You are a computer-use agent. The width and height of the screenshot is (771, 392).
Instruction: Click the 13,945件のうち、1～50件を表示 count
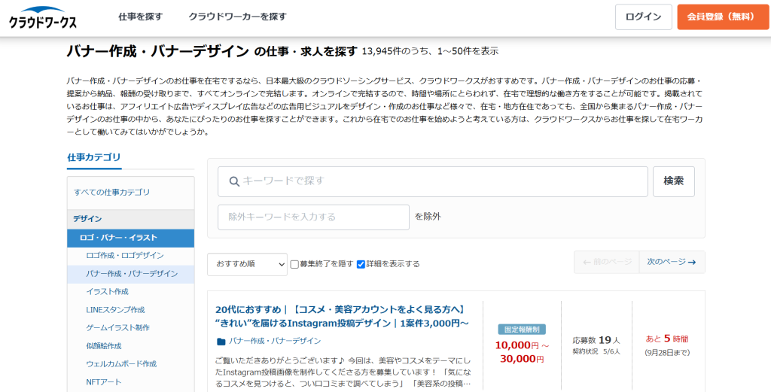click(430, 51)
